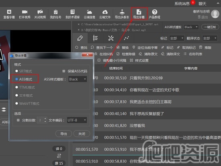The width and height of the screenshot is (221, 166).
Task: Click the 替换 replace tool
Action: [123, 48]
